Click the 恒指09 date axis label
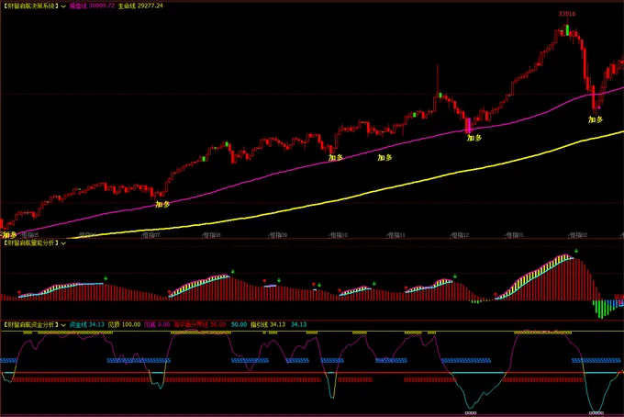 click(x=278, y=235)
